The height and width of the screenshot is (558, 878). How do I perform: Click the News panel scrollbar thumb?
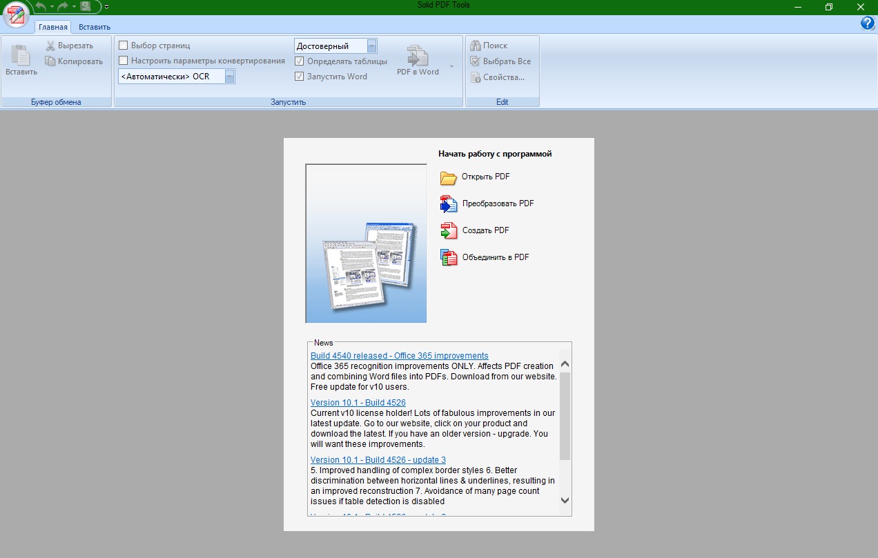coord(565,416)
